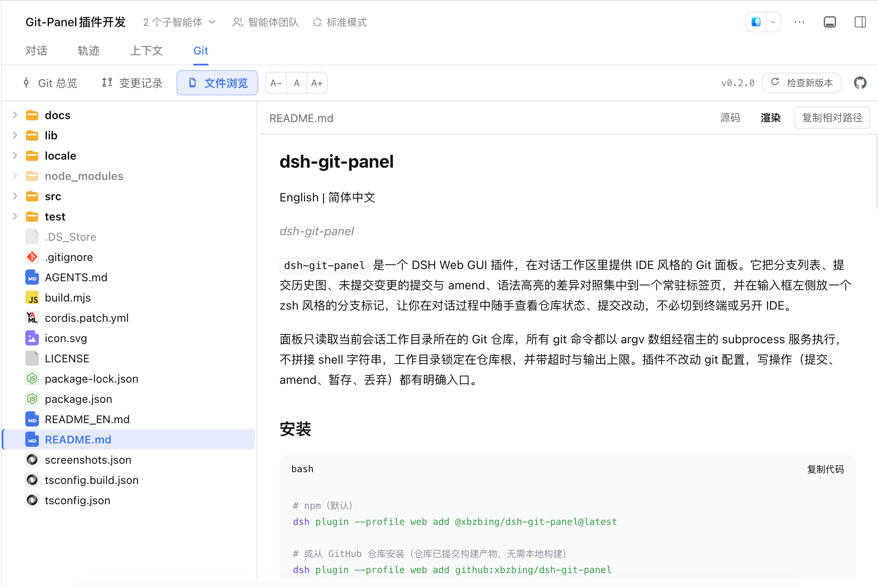Click the Git-Panel插件开发 title
Viewport: 878px width, 587px height.
tap(76, 22)
